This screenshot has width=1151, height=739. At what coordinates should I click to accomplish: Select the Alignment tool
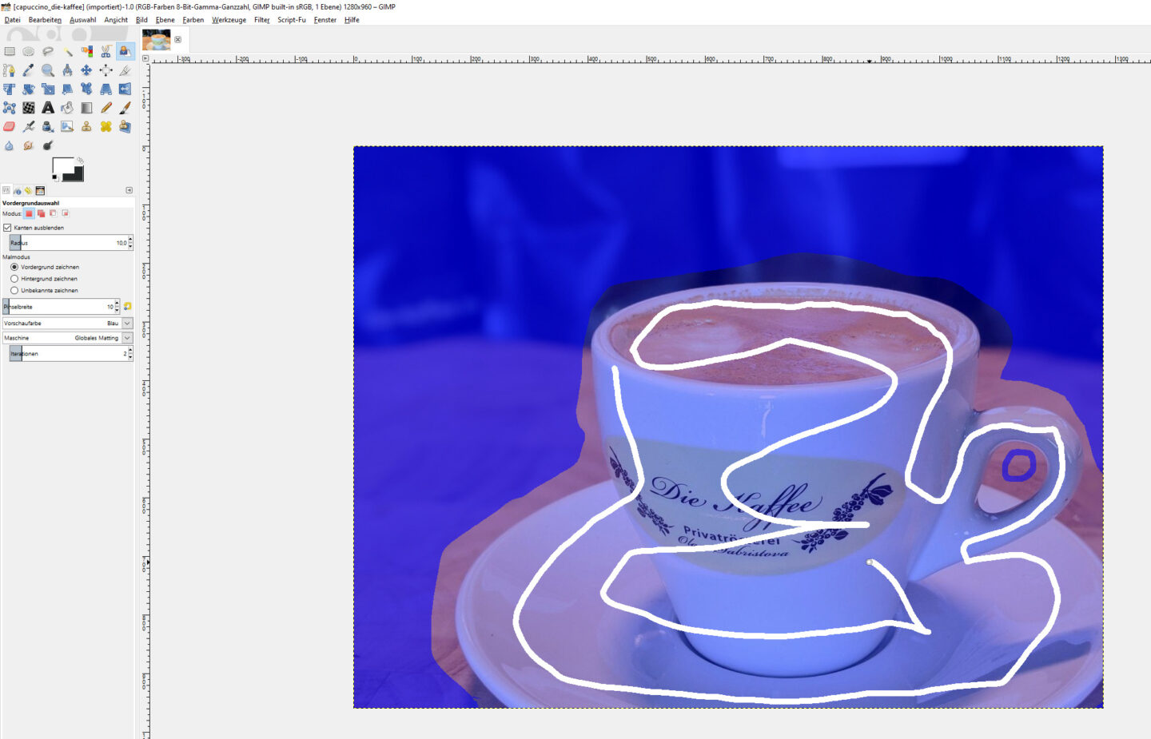click(x=106, y=70)
